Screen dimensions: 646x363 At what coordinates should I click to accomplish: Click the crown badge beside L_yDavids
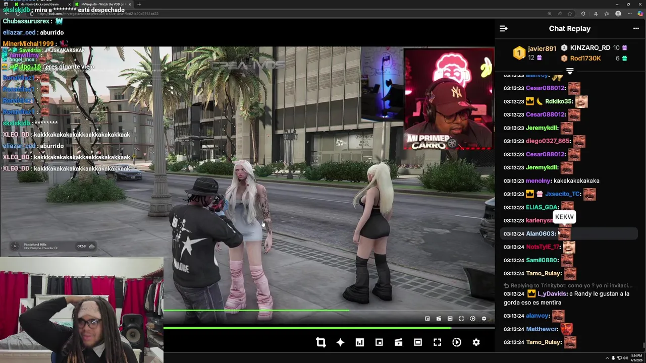click(x=531, y=294)
